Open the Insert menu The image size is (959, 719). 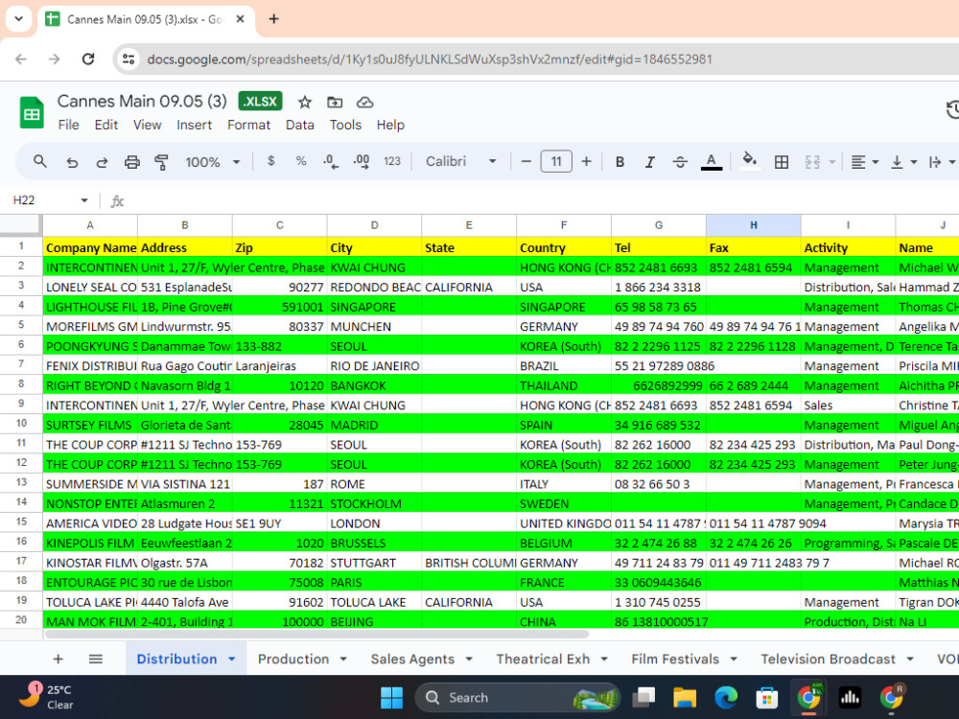194,125
